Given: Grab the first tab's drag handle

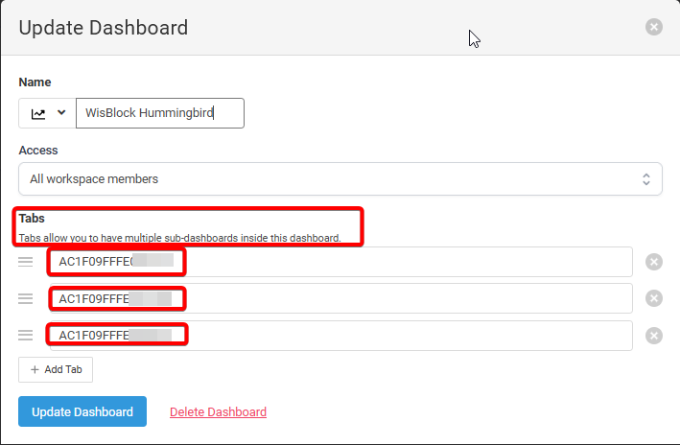Looking at the screenshot, I should pos(26,262).
